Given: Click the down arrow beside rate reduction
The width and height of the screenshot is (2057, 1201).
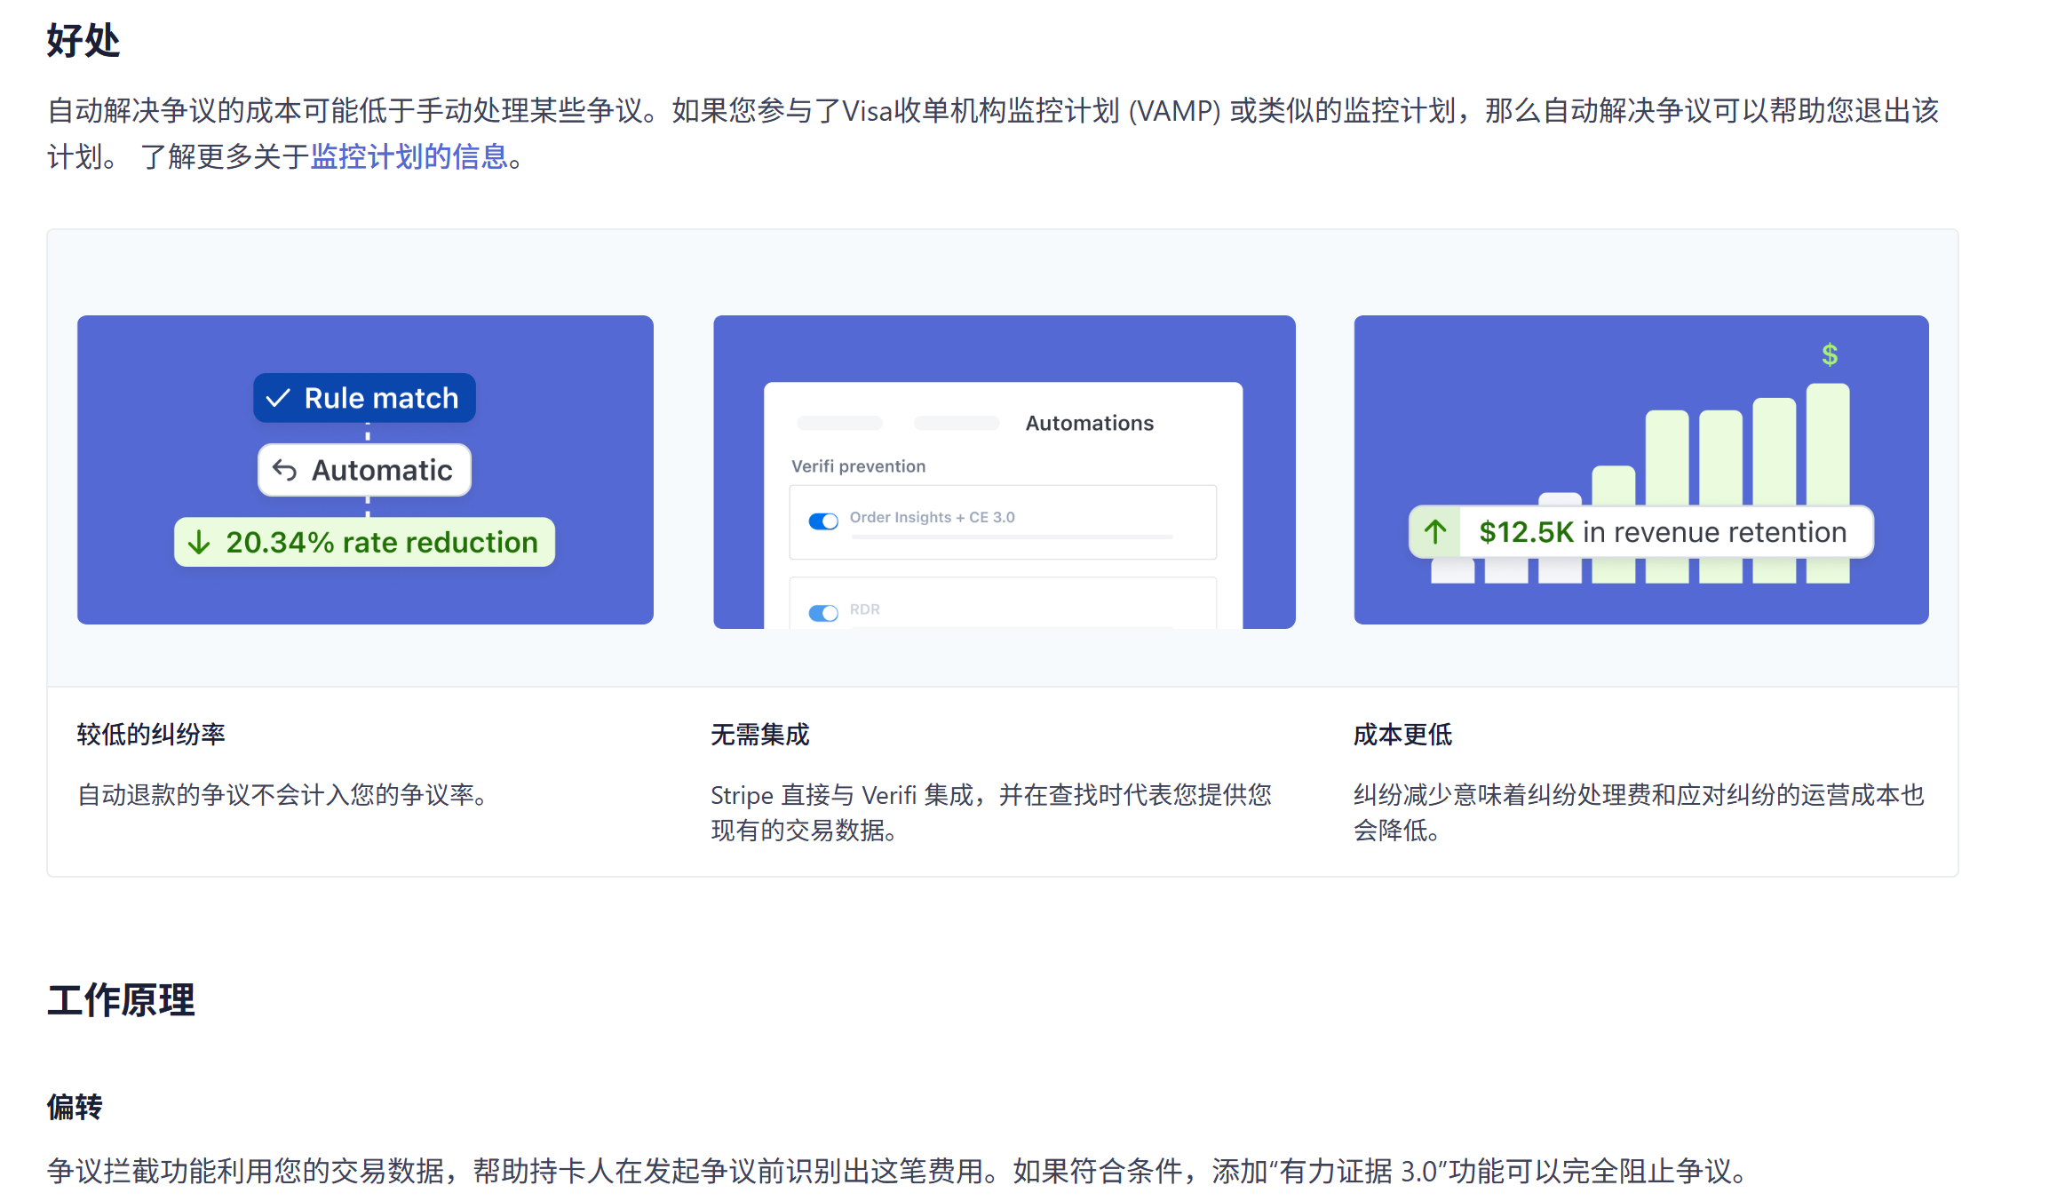Looking at the screenshot, I should pos(200,542).
